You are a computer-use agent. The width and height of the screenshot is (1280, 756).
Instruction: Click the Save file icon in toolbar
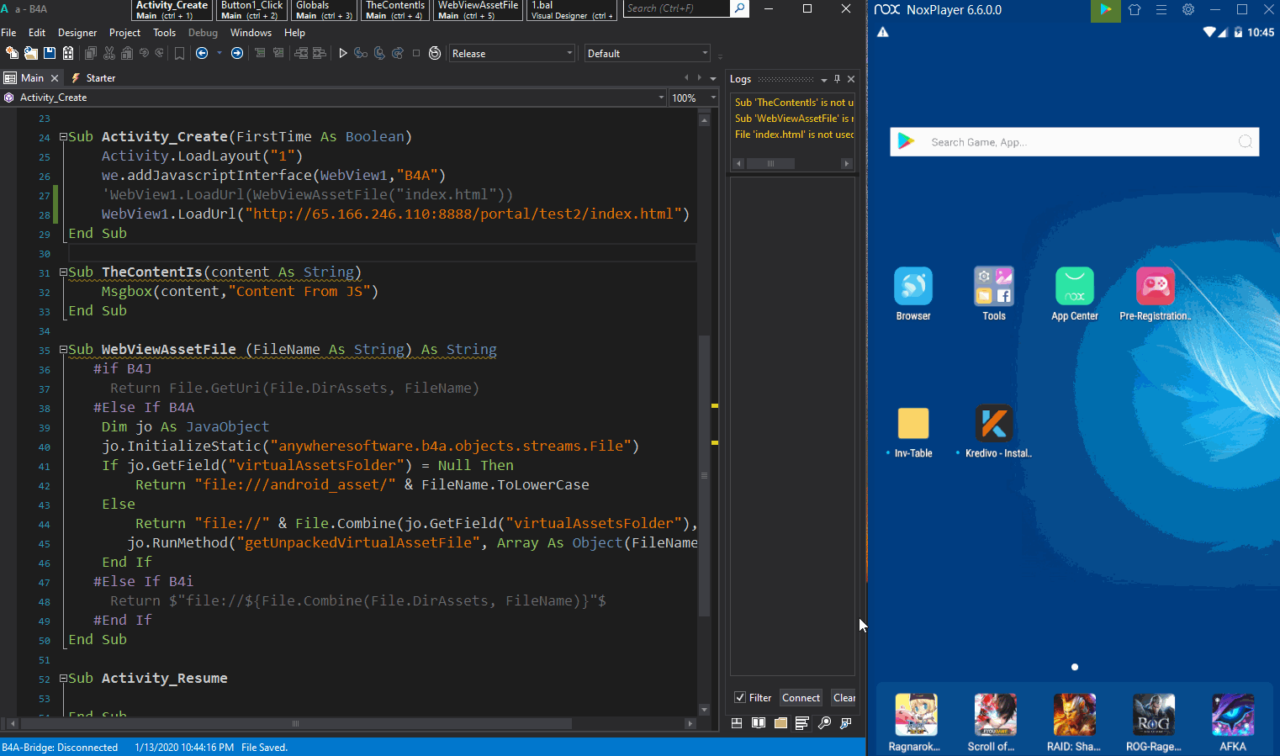[50, 53]
